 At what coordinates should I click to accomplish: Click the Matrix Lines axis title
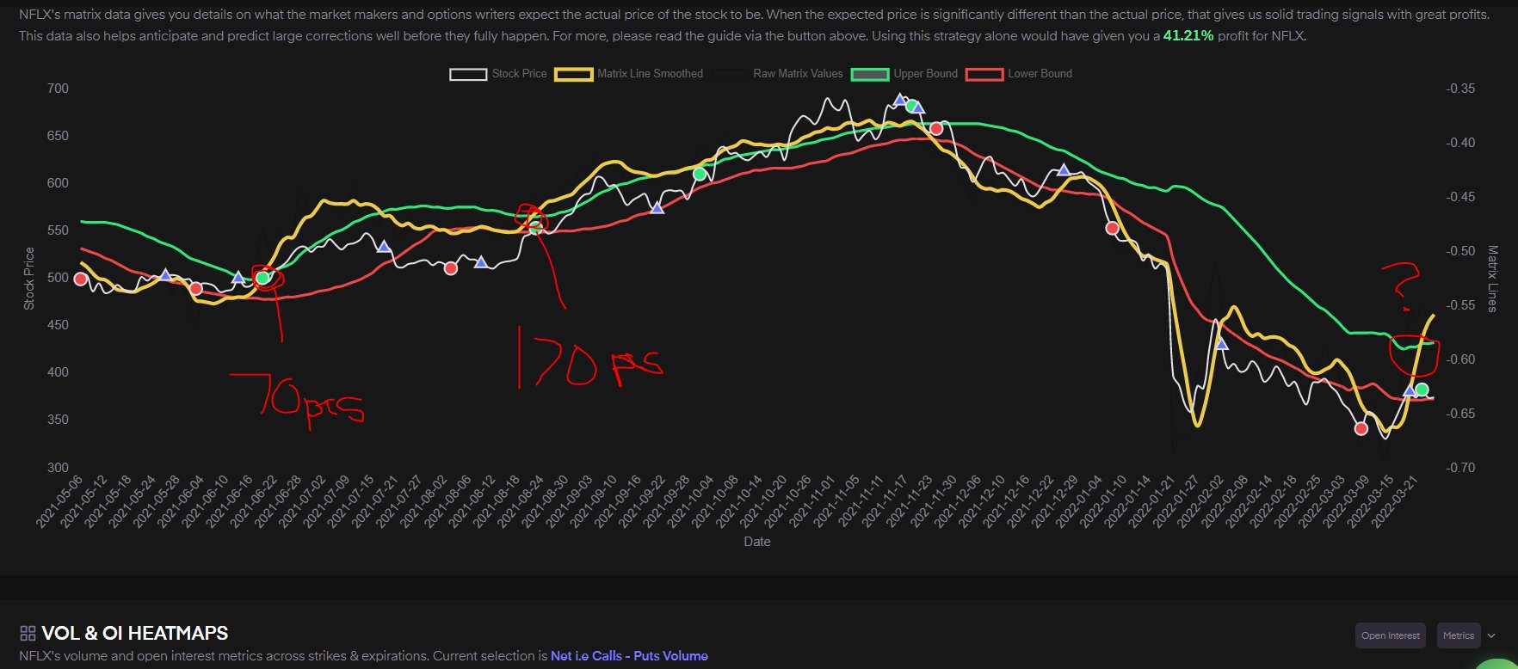1493,279
